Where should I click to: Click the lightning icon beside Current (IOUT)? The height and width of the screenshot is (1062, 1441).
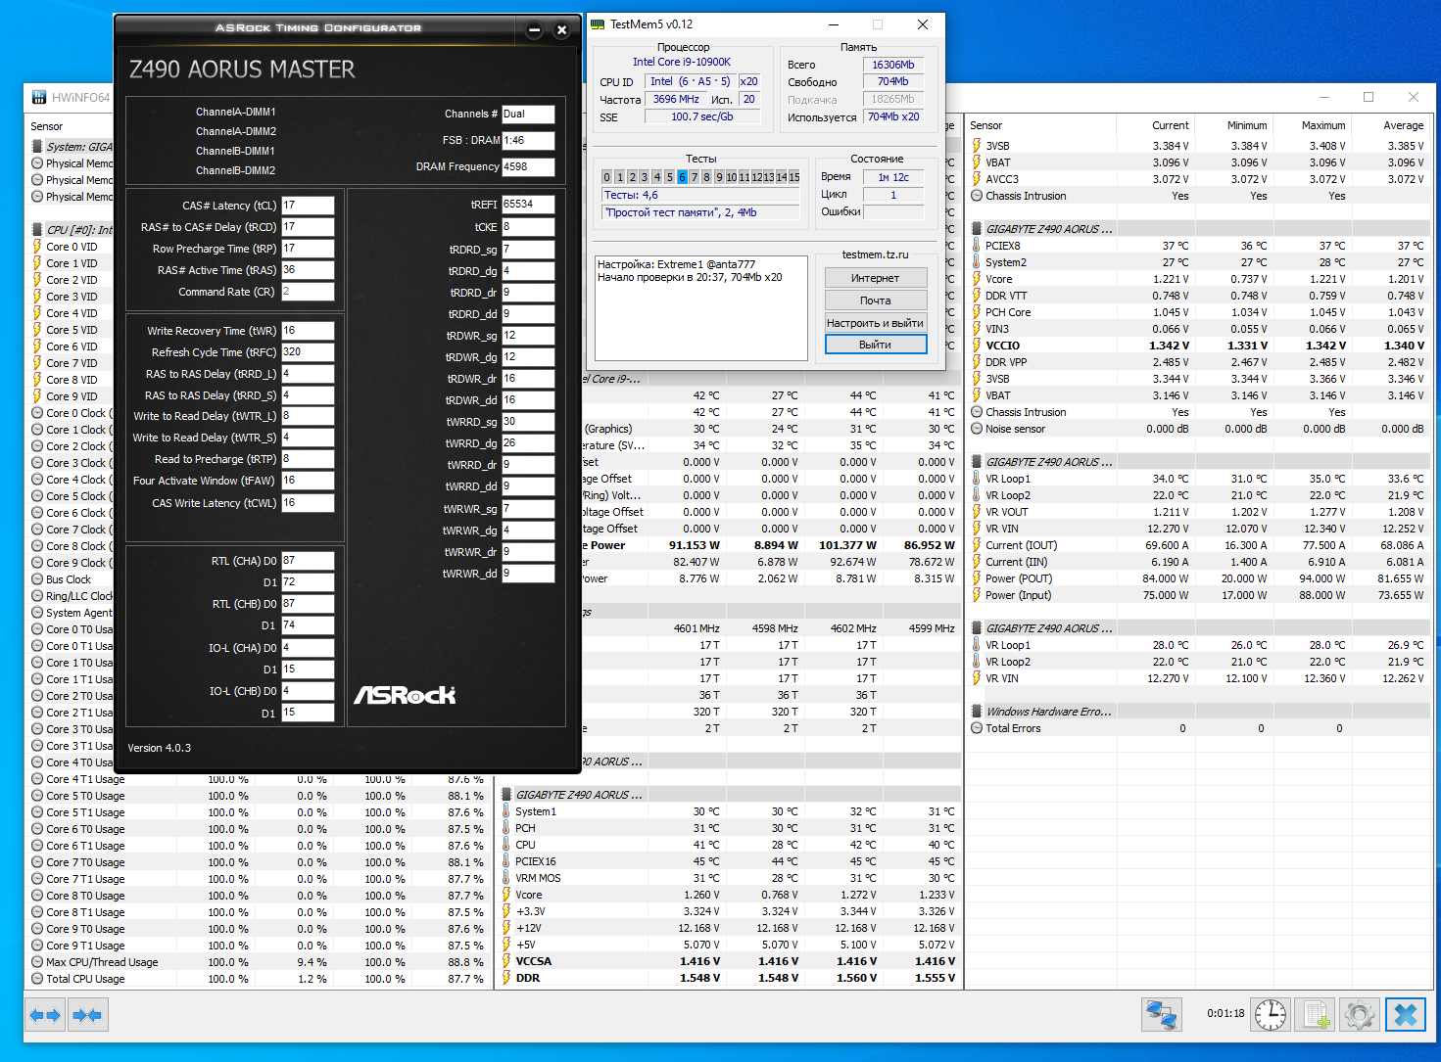point(977,545)
